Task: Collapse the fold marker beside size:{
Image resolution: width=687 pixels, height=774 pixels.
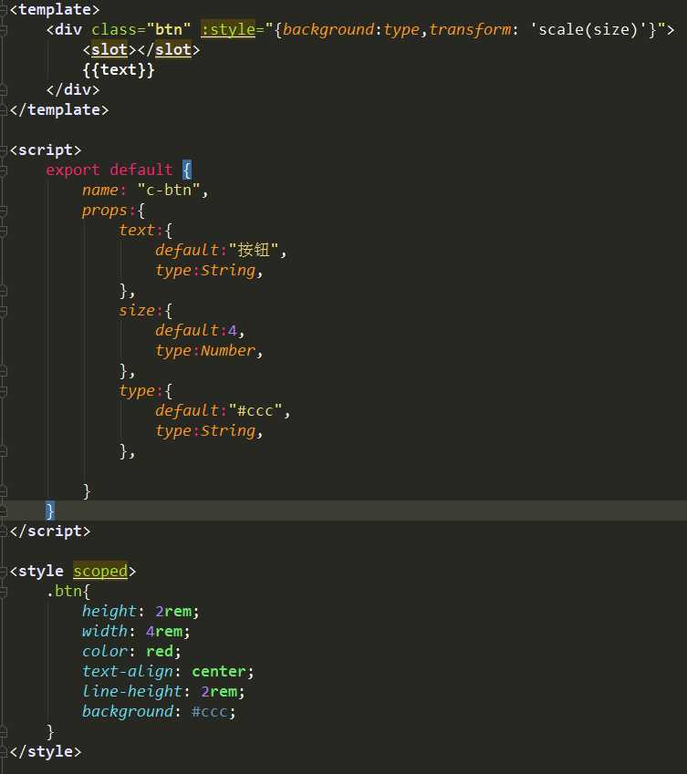Action: (x=3, y=311)
